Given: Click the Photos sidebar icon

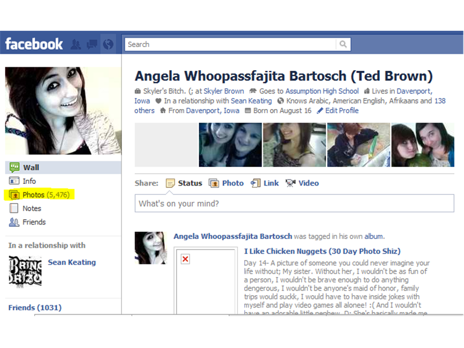Looking at the screenshot, I should (14, 195).
